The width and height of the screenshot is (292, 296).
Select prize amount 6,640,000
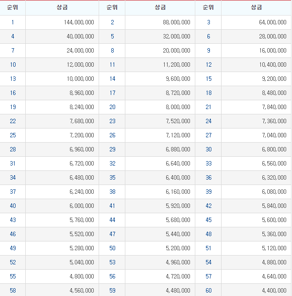click(x=178, y=164)
